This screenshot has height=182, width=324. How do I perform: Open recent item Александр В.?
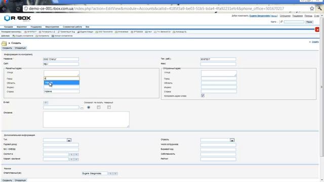click(180, 32)
